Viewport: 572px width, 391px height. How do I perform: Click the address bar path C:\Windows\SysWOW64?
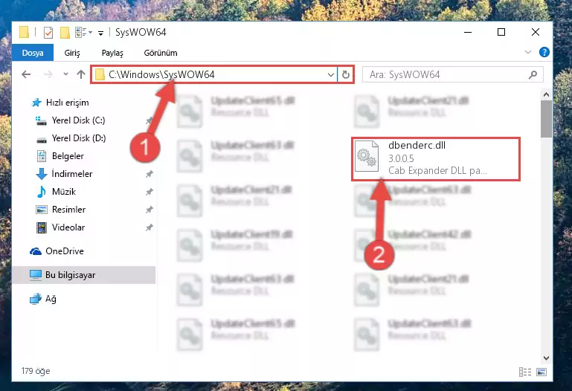click(x=161, y=74)
